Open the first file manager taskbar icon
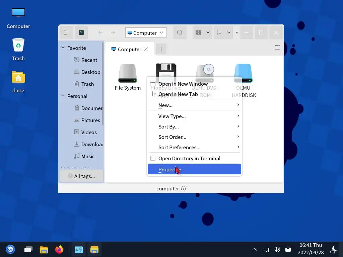 click(44, 249)
